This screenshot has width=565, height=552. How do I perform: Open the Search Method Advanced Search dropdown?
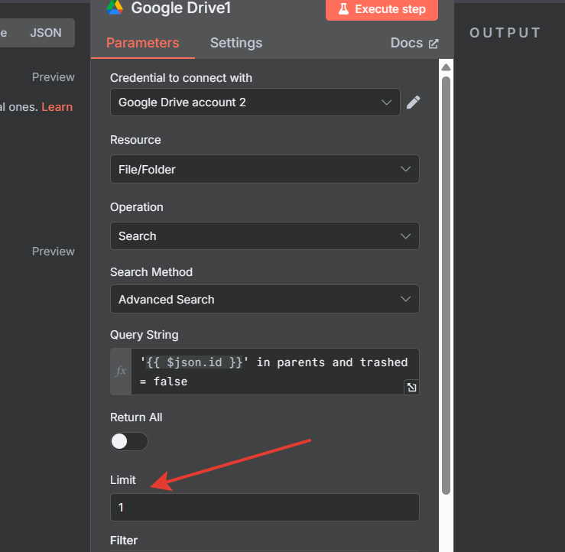coord(265,300)
